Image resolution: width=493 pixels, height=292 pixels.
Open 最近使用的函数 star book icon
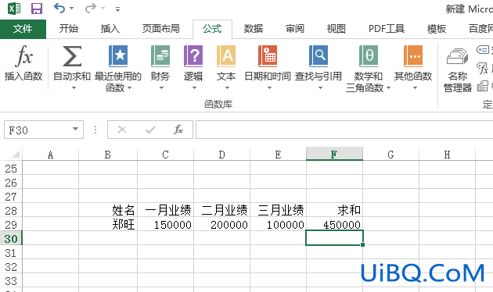[118, 56]
